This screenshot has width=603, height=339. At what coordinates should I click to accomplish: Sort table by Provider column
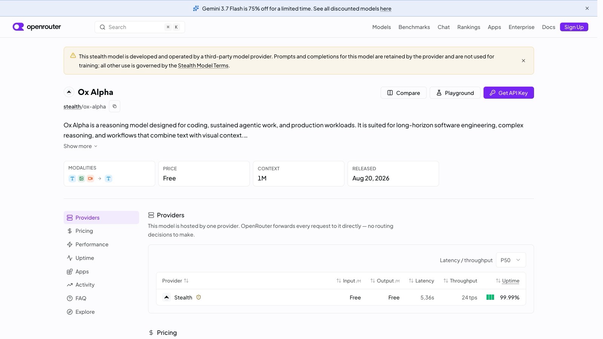coord(175,281)
